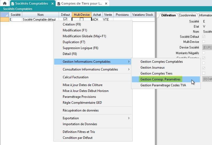Screen dimensions: 212x145
Task: Click the Multi-Devise column header
Action: click(82, 15)
